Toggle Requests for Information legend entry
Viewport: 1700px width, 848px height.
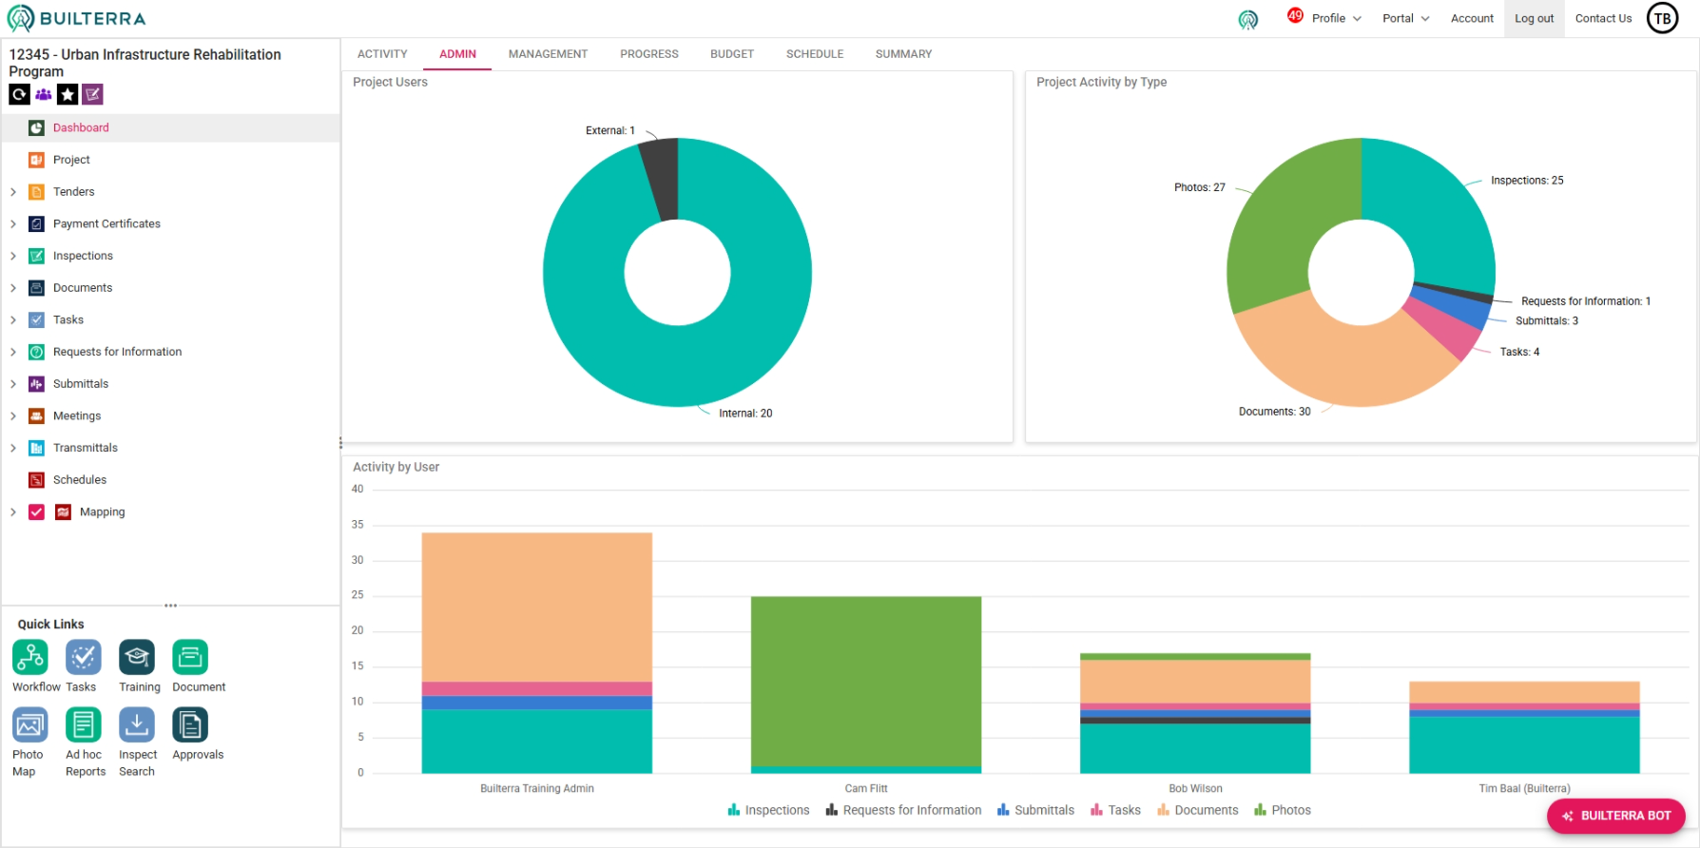pyautogui.click(x=903, y=810)
